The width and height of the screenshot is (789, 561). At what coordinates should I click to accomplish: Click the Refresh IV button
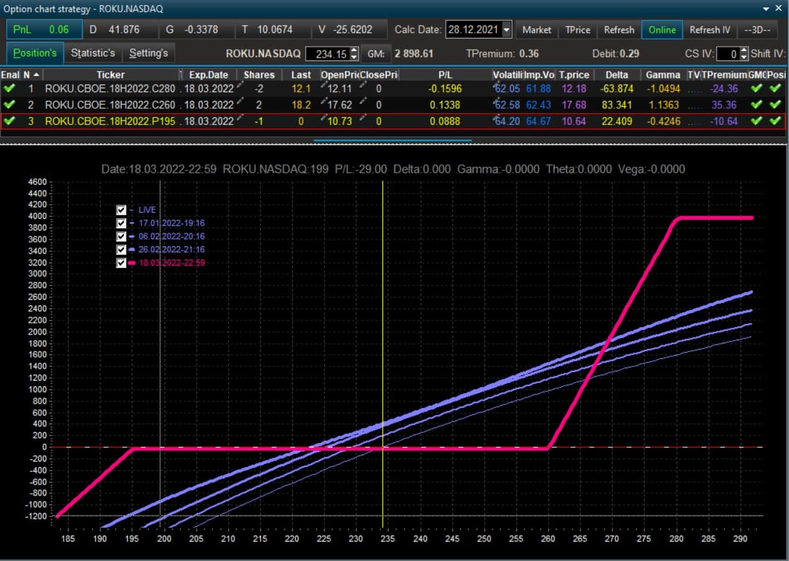710,30
